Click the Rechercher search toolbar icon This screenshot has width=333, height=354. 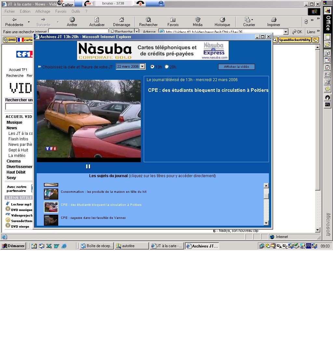(148, 20)
